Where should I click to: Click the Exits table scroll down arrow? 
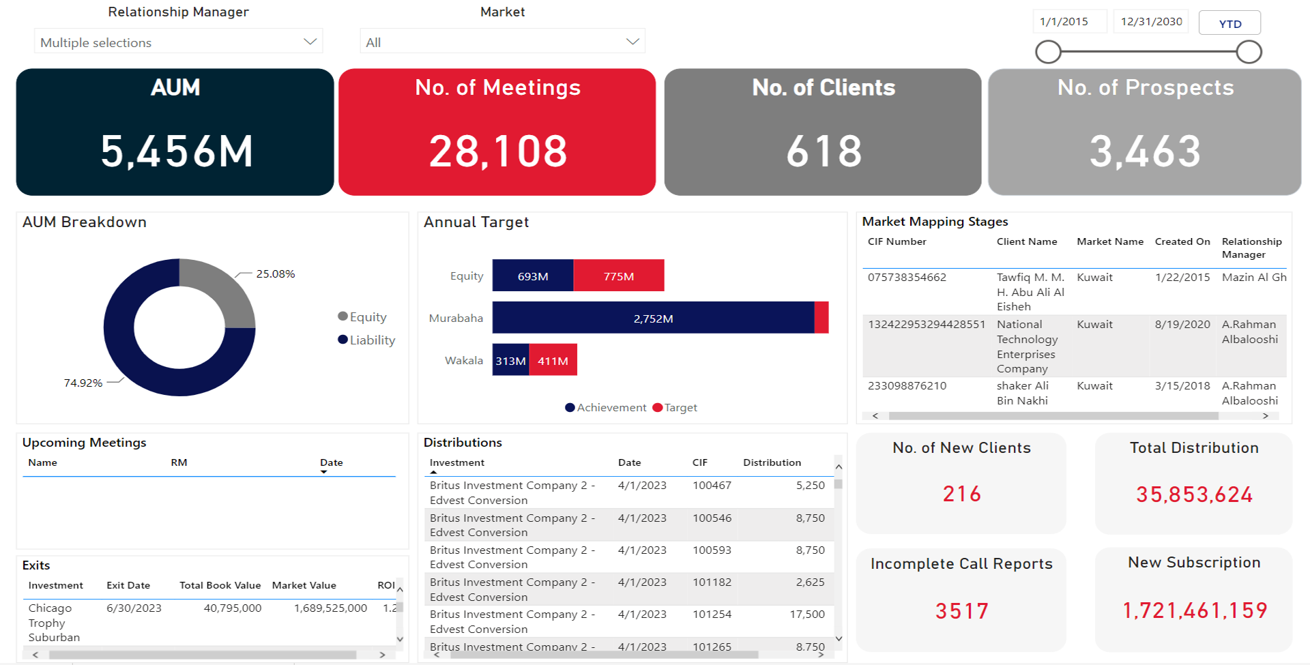pyautogui.click(x=400, y=639)
